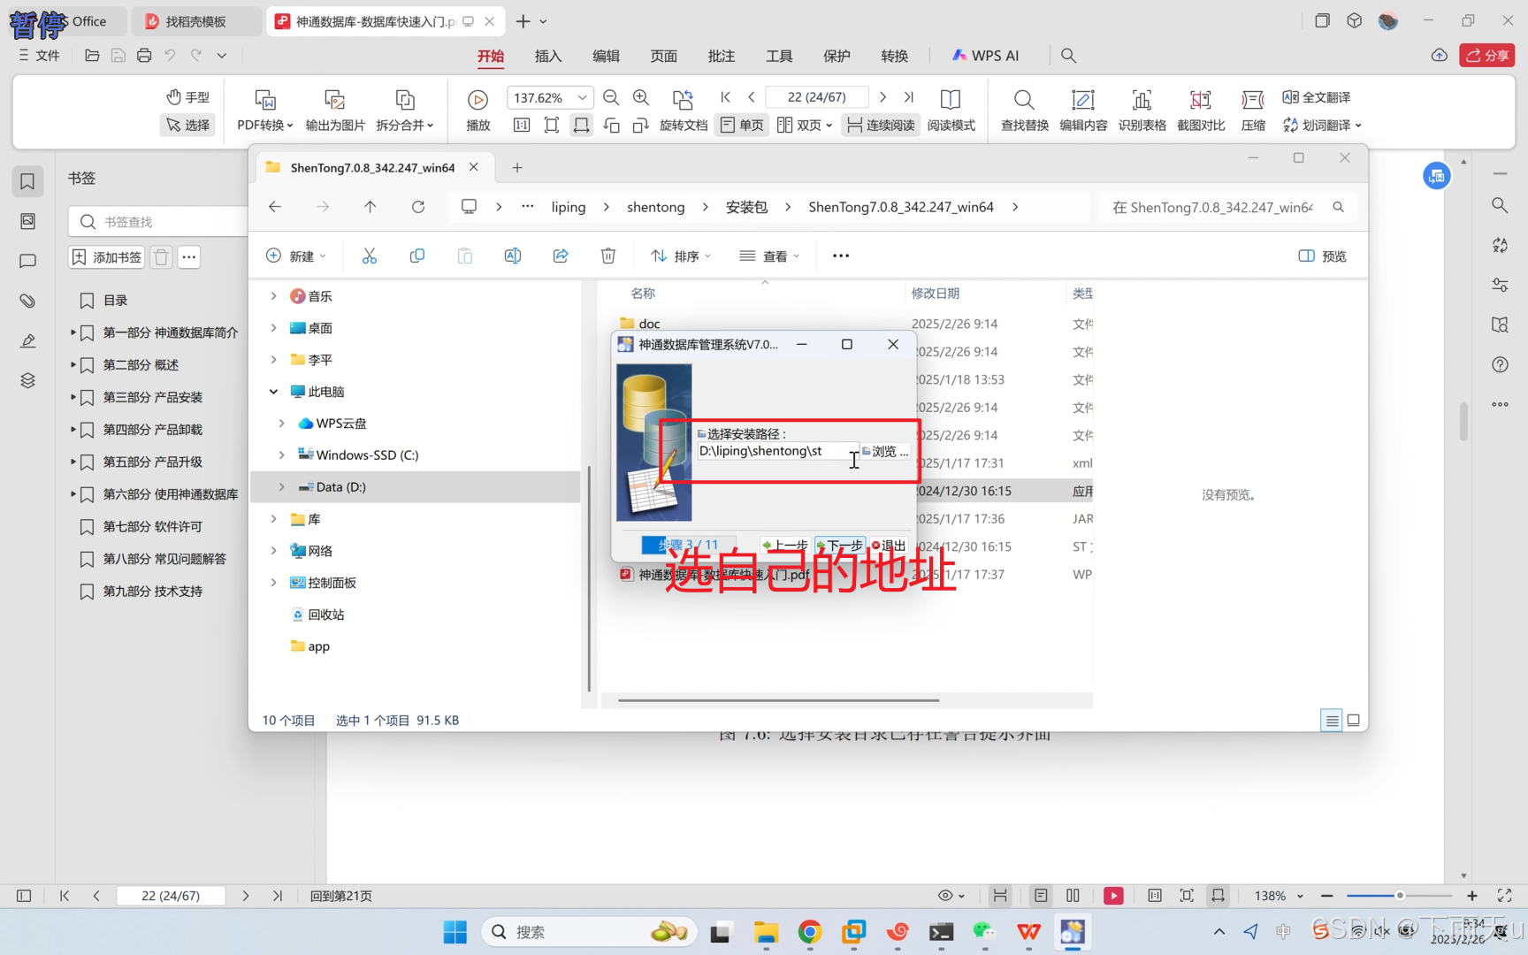Click the Share icon in File Explorer
Viewport: 1528px width, 955px height.
click(x=560, y=256)
